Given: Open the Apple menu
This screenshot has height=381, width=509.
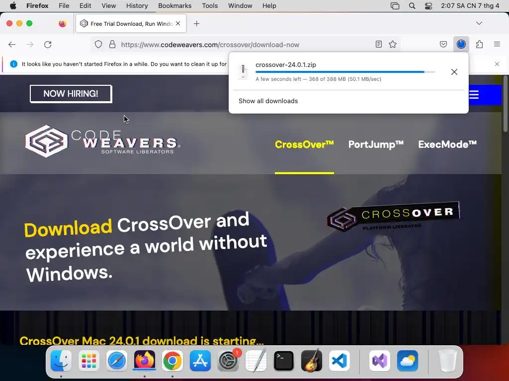Looking at the screenshot, I should [13, 6].
